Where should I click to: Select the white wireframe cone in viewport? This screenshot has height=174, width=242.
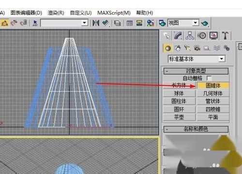click(x=69, y=83)
